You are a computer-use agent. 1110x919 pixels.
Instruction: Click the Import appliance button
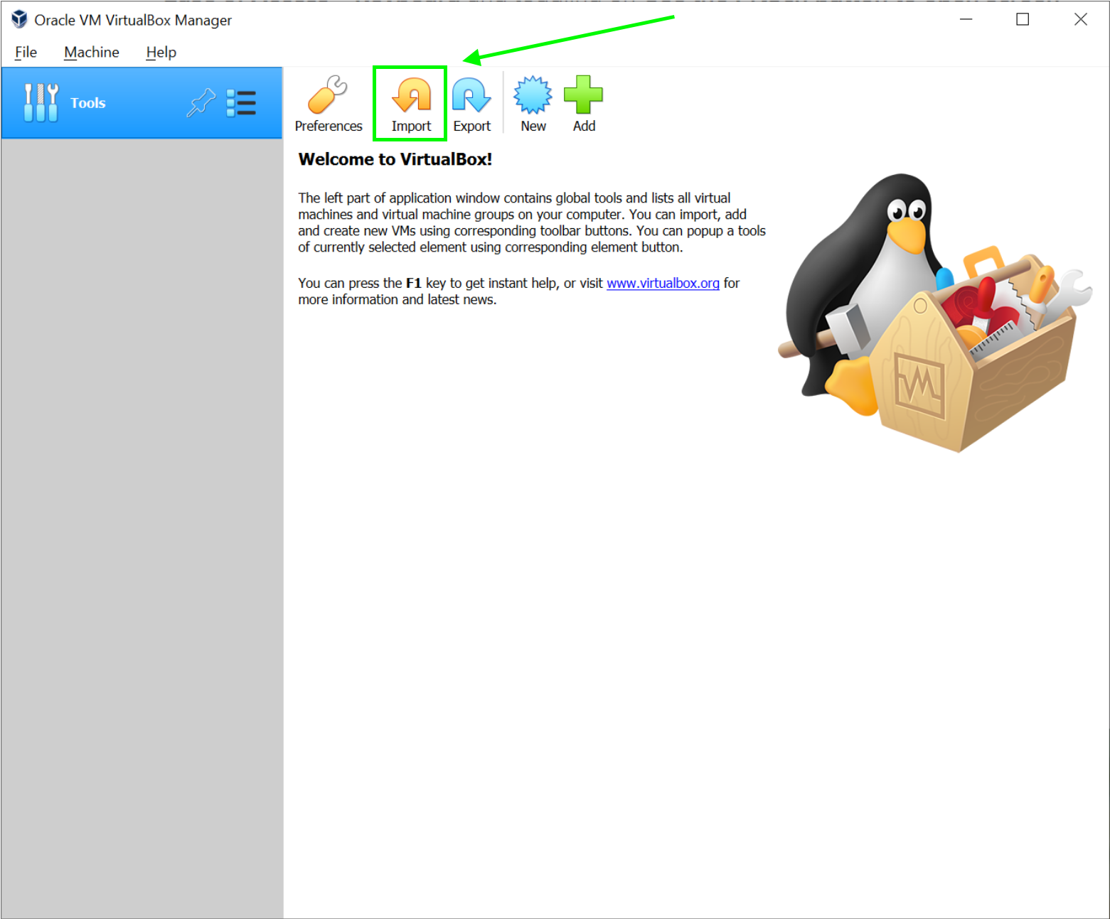(411, 104)
